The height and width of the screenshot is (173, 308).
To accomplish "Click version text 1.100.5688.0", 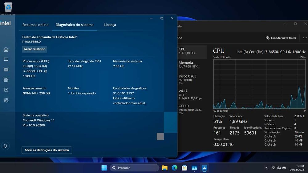I will pos(31,42).
